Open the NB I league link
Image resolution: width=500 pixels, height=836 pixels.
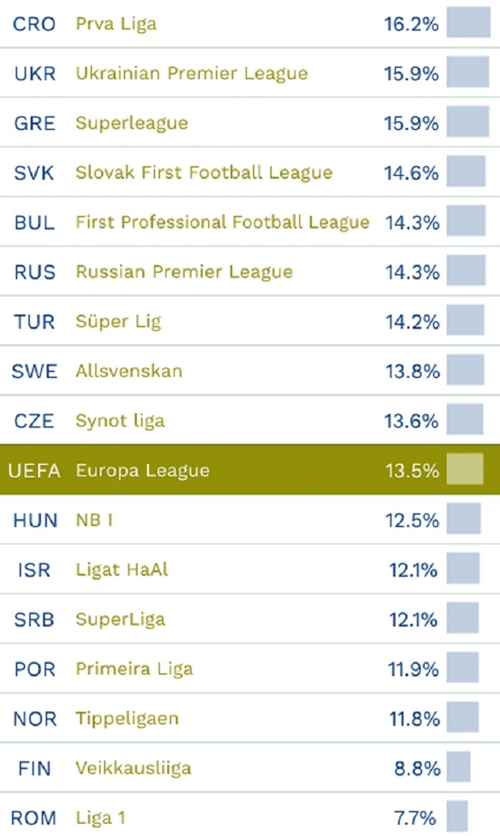click(94, 519)
